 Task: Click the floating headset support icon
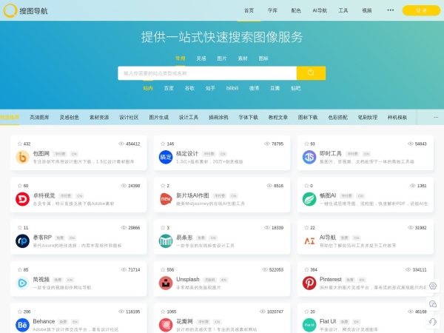[x=433, y=322]
